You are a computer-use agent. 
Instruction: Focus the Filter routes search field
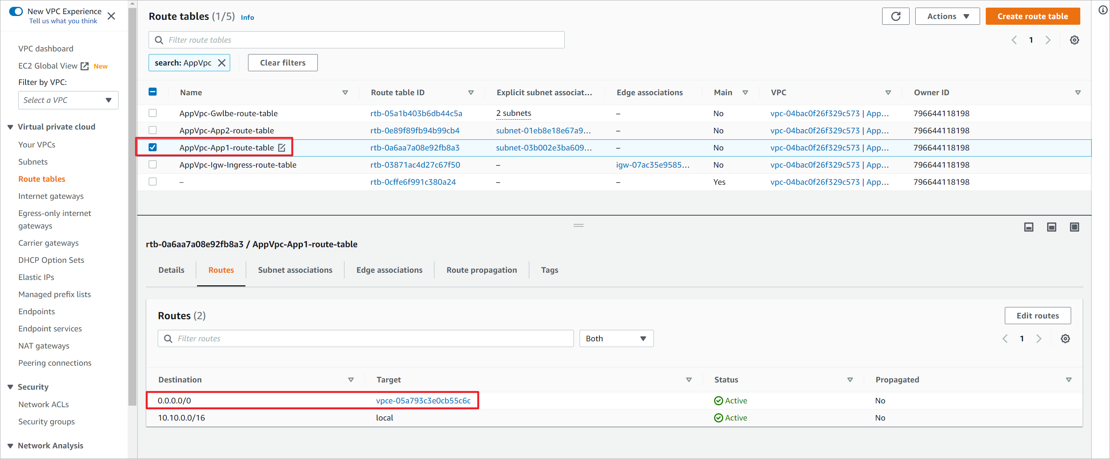click(365, 339)
